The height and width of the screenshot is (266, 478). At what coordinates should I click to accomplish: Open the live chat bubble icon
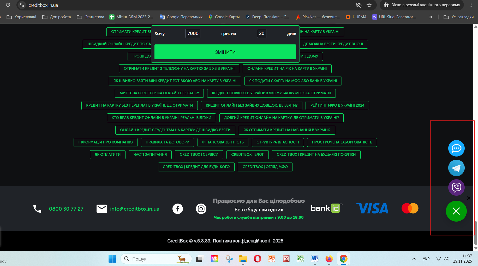pyautogui.click(x=456, y=148)
